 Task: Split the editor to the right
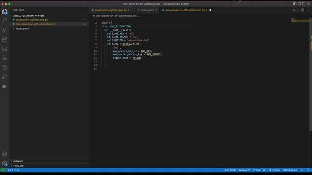[x=302, y=10]
